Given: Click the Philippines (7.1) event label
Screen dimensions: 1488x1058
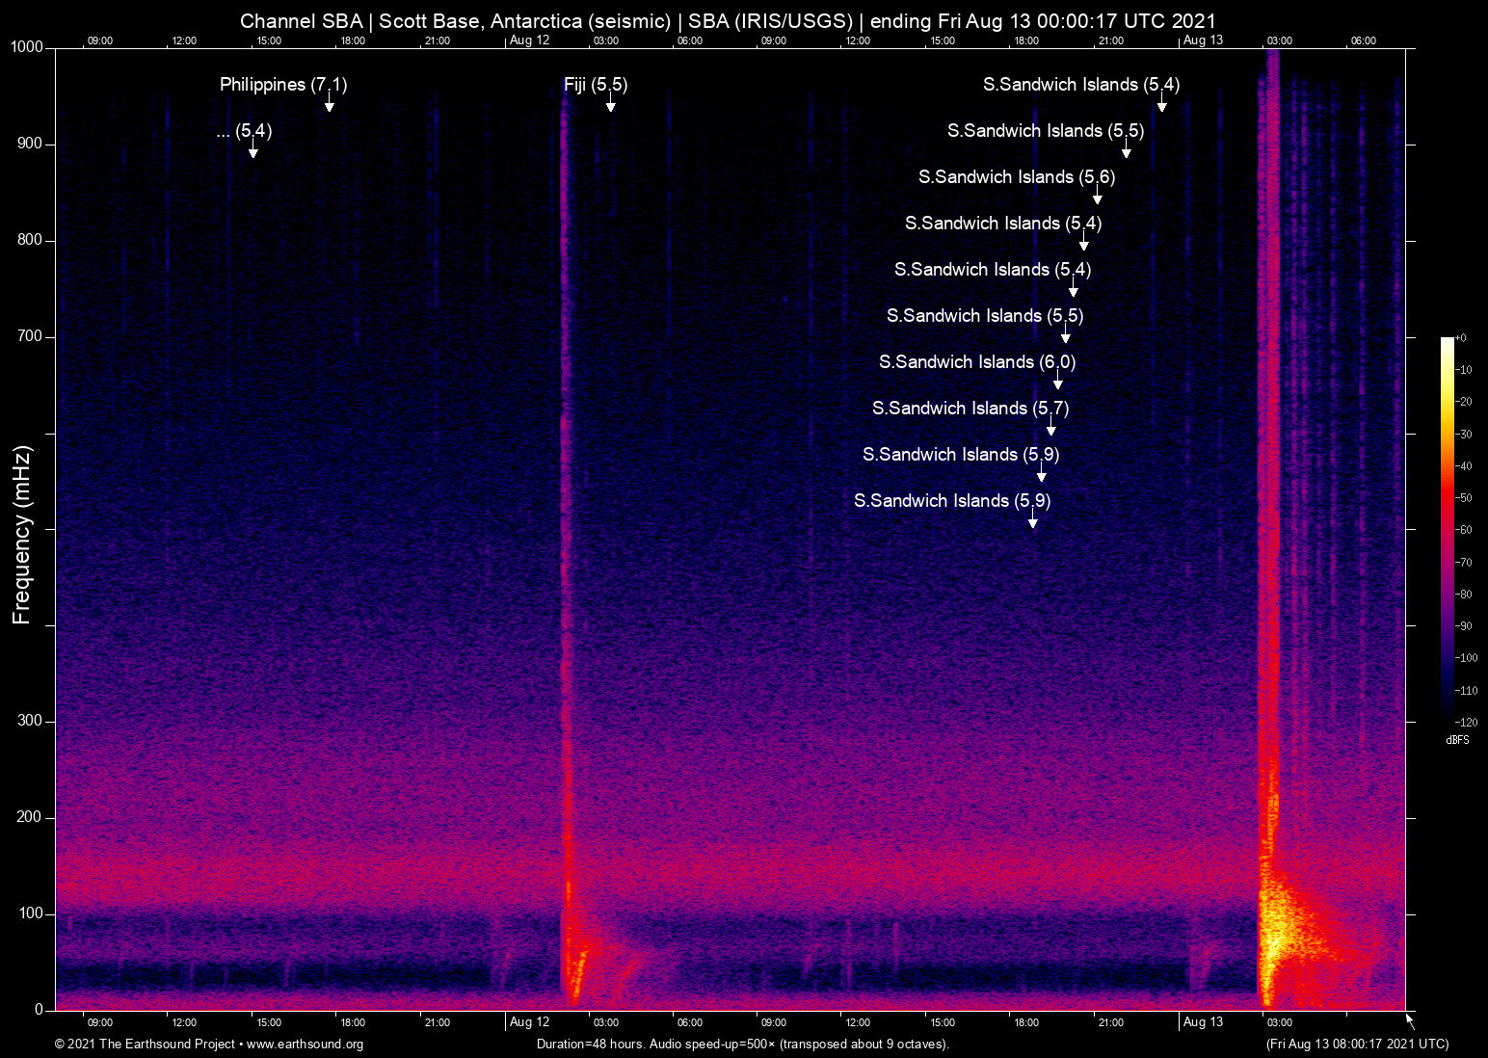Looking at the screenshot, I should 282,85.
